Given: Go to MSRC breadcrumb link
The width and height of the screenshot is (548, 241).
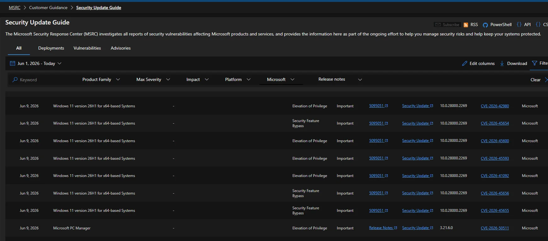Looking at the screenshot, I should 14,8.
